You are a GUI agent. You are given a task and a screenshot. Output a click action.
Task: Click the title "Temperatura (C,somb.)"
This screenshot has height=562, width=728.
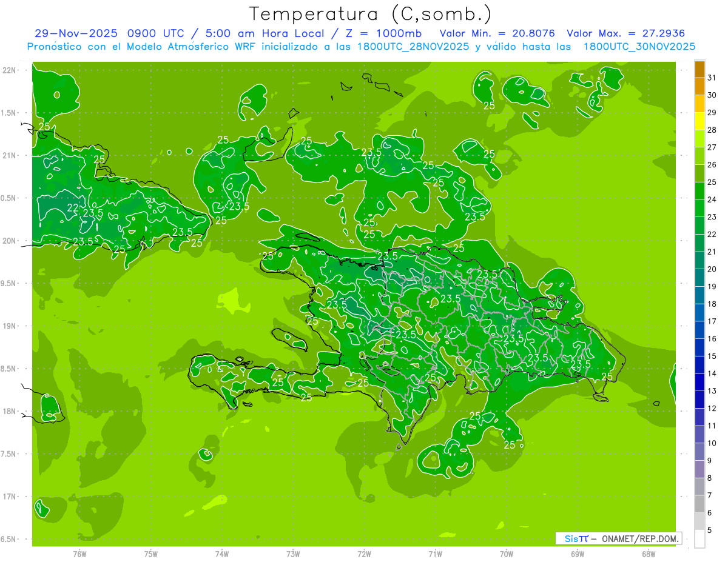pyautogui.click(x=370, y=14)
